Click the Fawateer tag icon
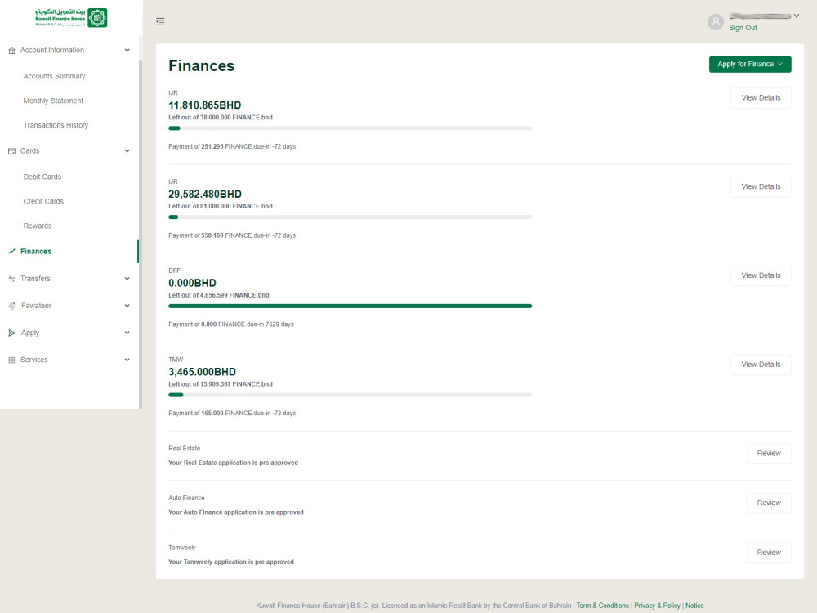This screenshot has width=817, height=613. (12, 306)
